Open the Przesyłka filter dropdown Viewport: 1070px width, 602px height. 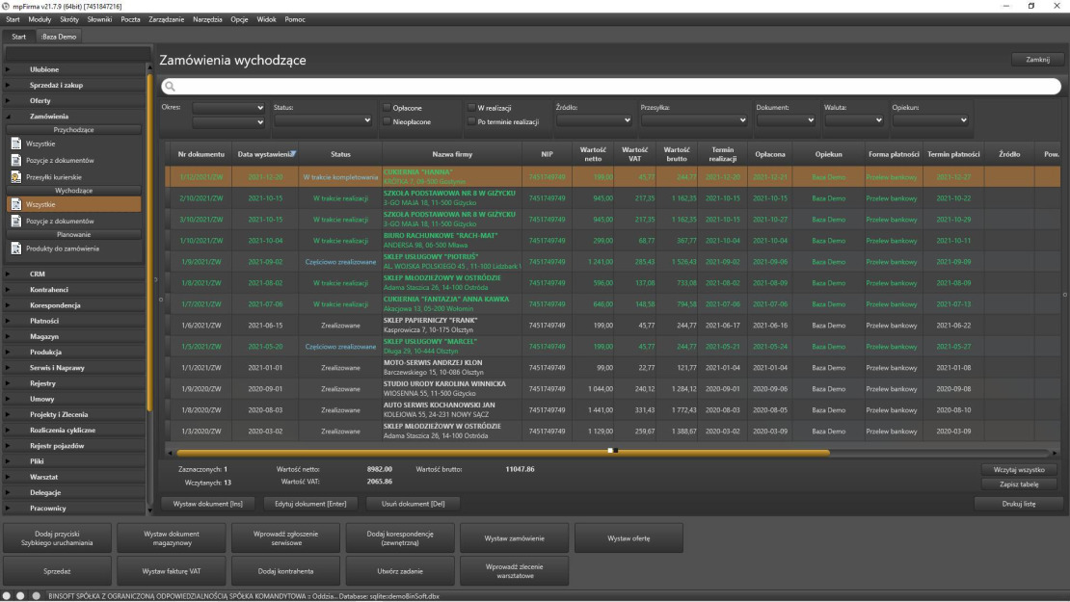point(694,120)
